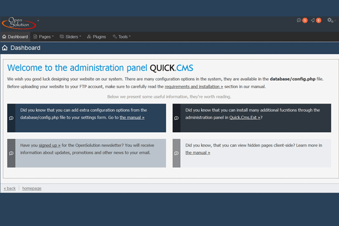
Task: Expand the Pages dropdown menu
Action: click(x=43, y=37)
